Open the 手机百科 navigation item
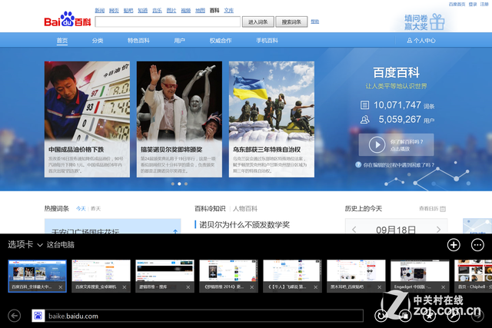This screenshot has height=328, width=492. pos(267,41)
